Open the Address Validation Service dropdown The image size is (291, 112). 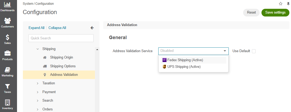193,51
